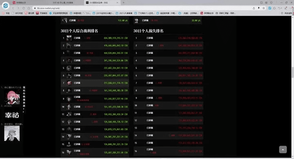Image resolution: width=294 pixels, height=159 pixels.
Task: Select grey-haired album cover third track
Action: (12, 133)
